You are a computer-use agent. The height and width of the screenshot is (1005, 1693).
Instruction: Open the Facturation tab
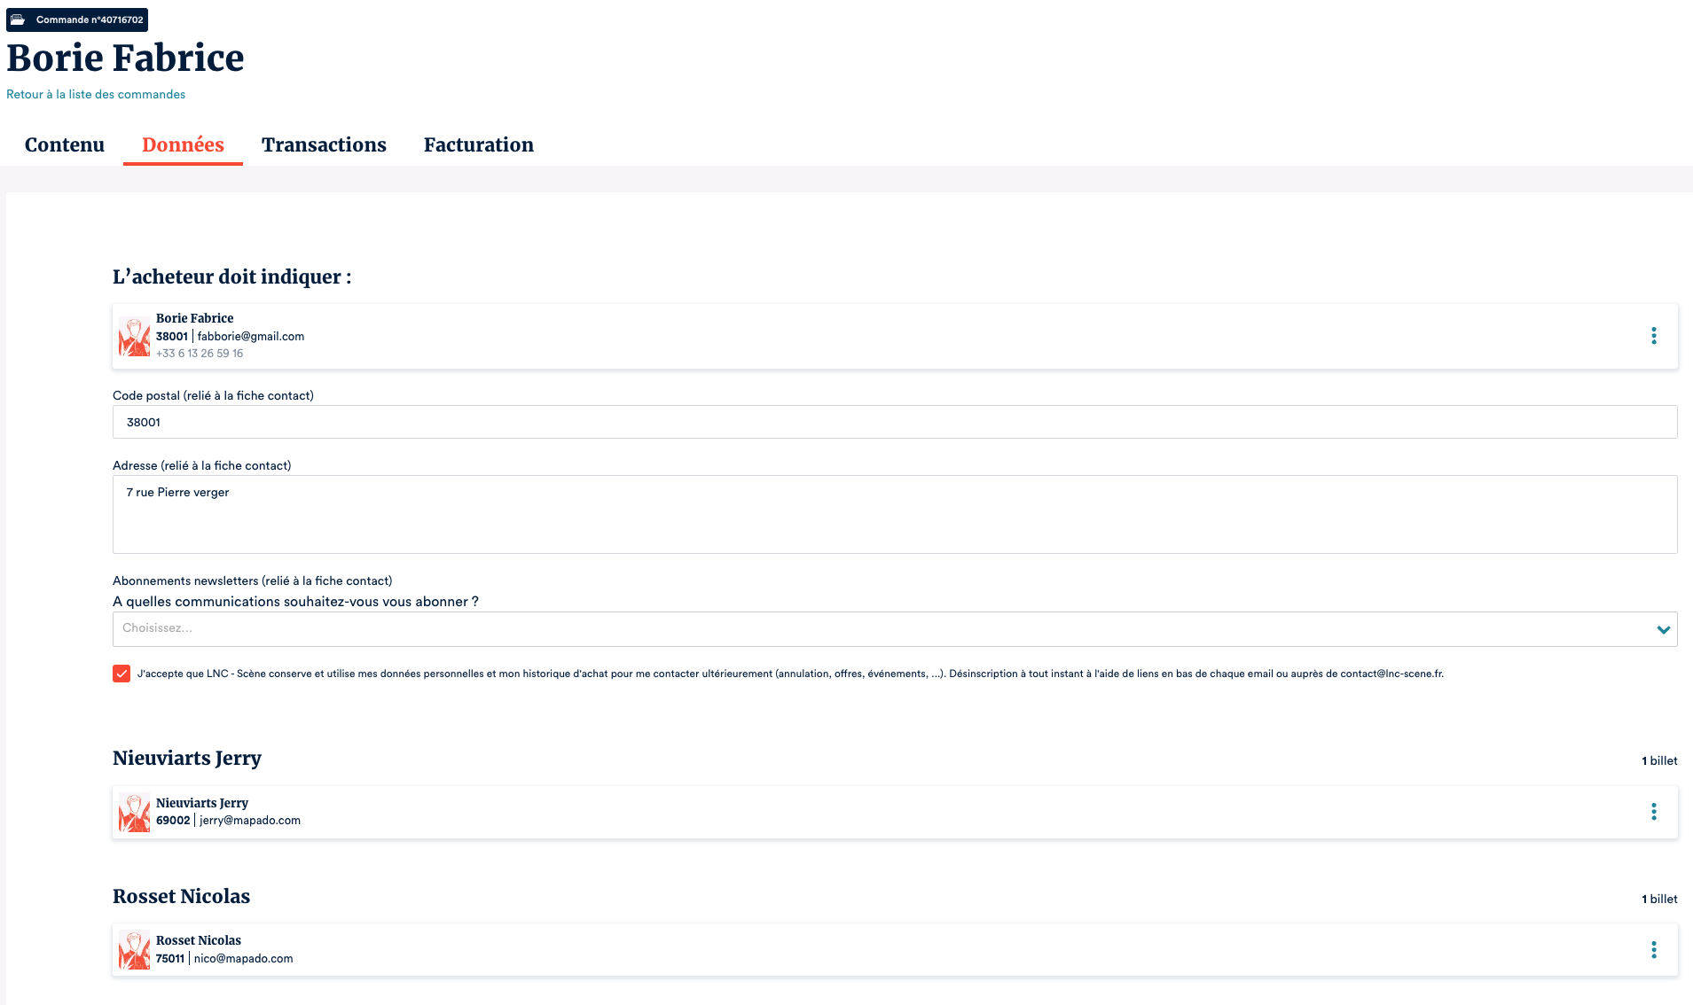[x=478, y=144]
